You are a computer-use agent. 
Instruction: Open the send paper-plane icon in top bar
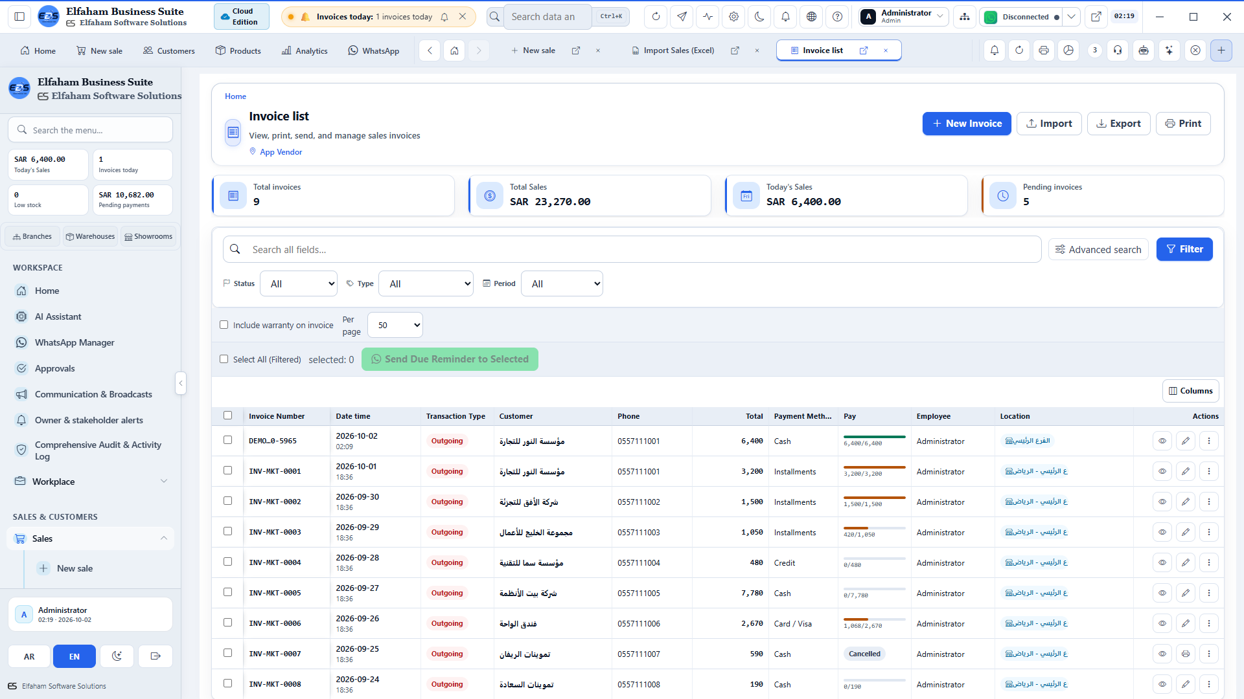pyautogui.click(x=682, y=17)
